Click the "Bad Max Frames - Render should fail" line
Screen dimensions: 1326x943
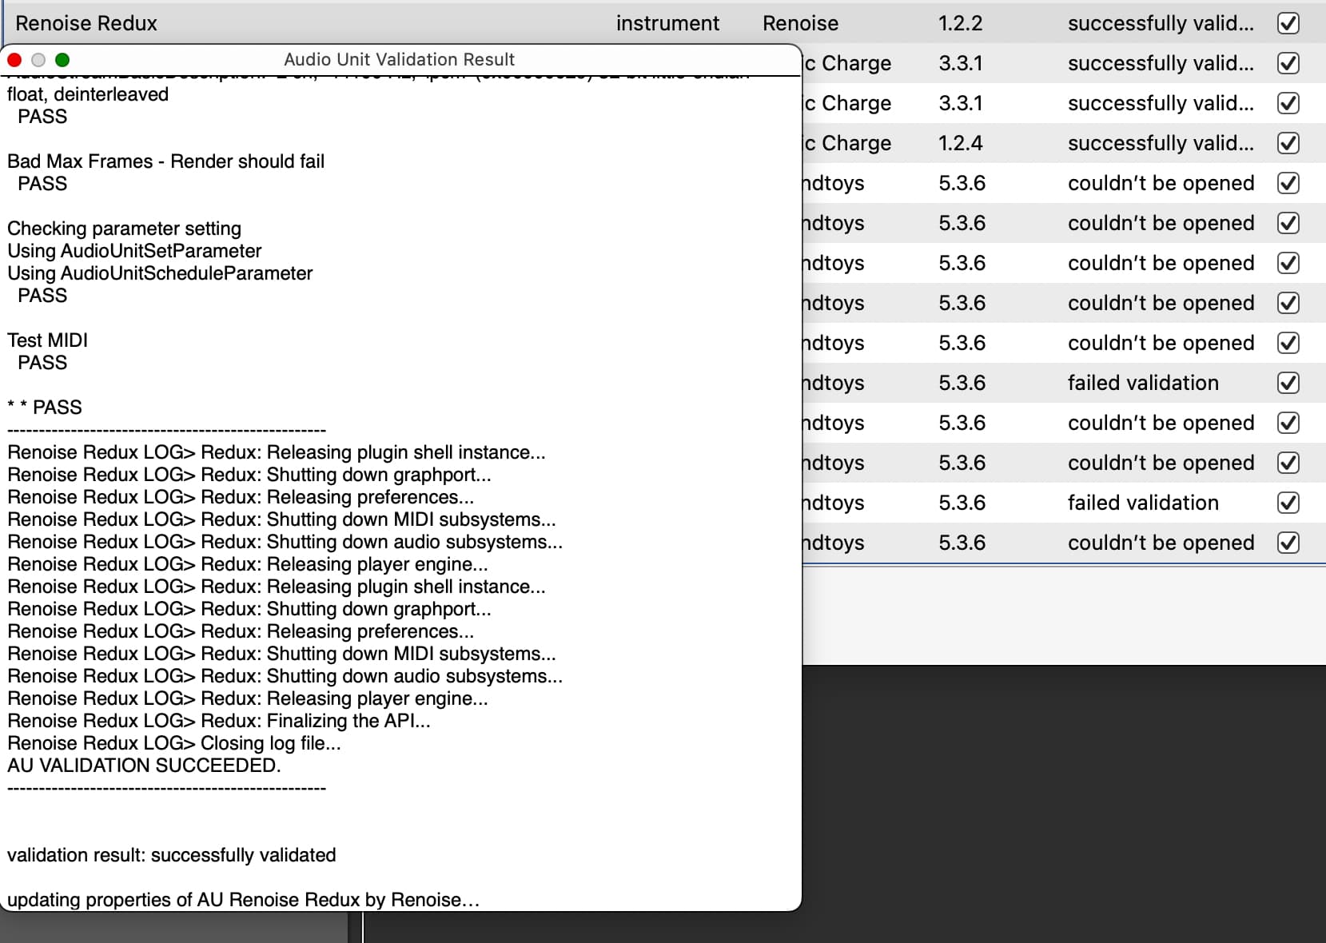pos(166,161)
